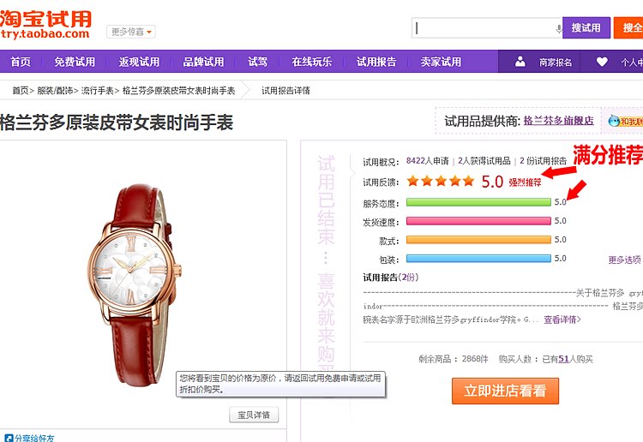Viewport: 643px width, 442px height.
Task: Click the heart icon in navigation bar
Action: tap(602, 62)
